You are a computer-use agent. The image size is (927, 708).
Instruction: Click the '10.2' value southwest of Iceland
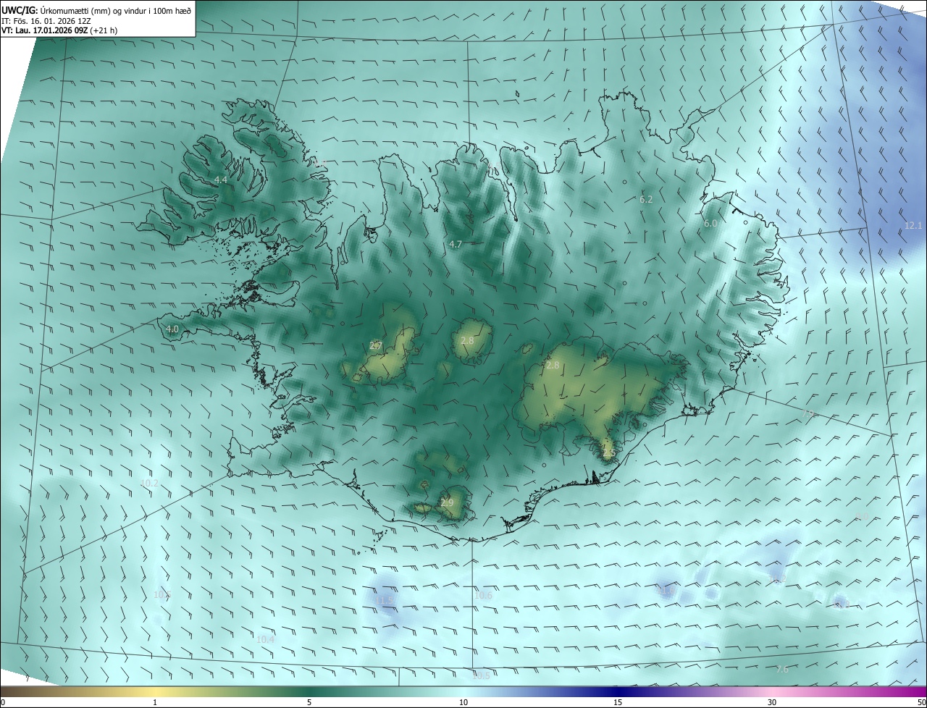tap(149, 483)
